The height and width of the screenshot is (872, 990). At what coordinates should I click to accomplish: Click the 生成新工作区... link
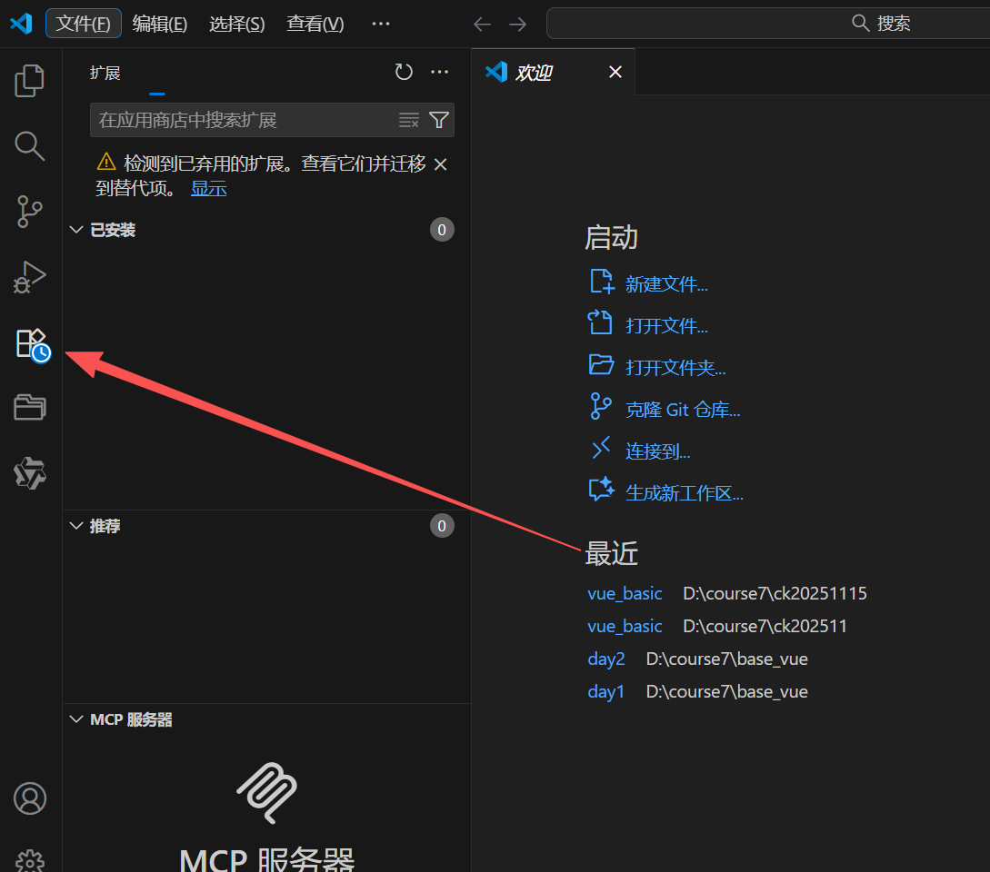coord(685,493)
